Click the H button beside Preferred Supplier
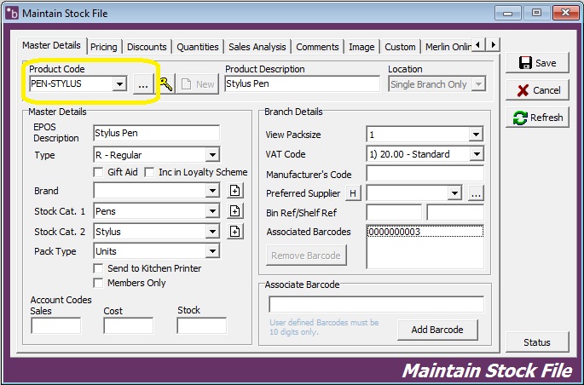The width and height of the screenshot is (584, 385). 353,194
